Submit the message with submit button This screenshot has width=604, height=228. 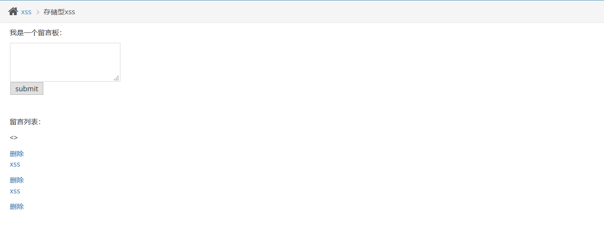(27, 89)
